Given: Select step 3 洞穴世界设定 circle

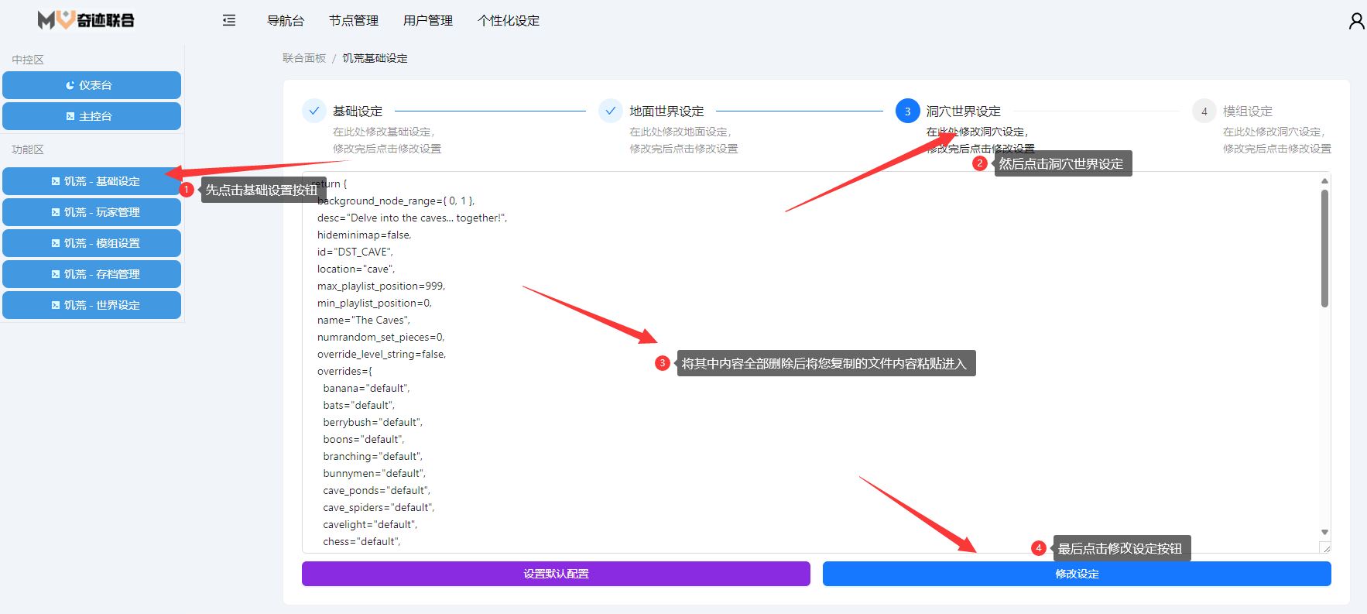Looking at the screenshot, I should 908,111.
